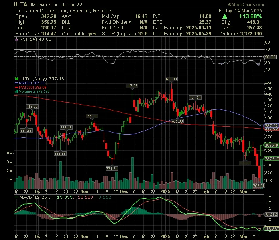
Task: Click the 48.02 RSI tag on right axis
Action: point(270,57)
